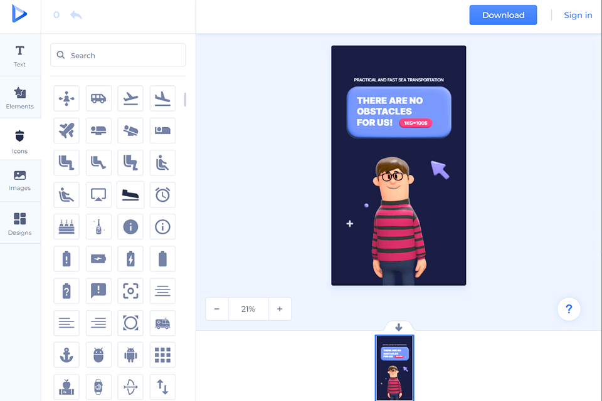This screenshot has height=401, width=602.
Task: Open the Images panel tab
Action: (x=19, y=180)
